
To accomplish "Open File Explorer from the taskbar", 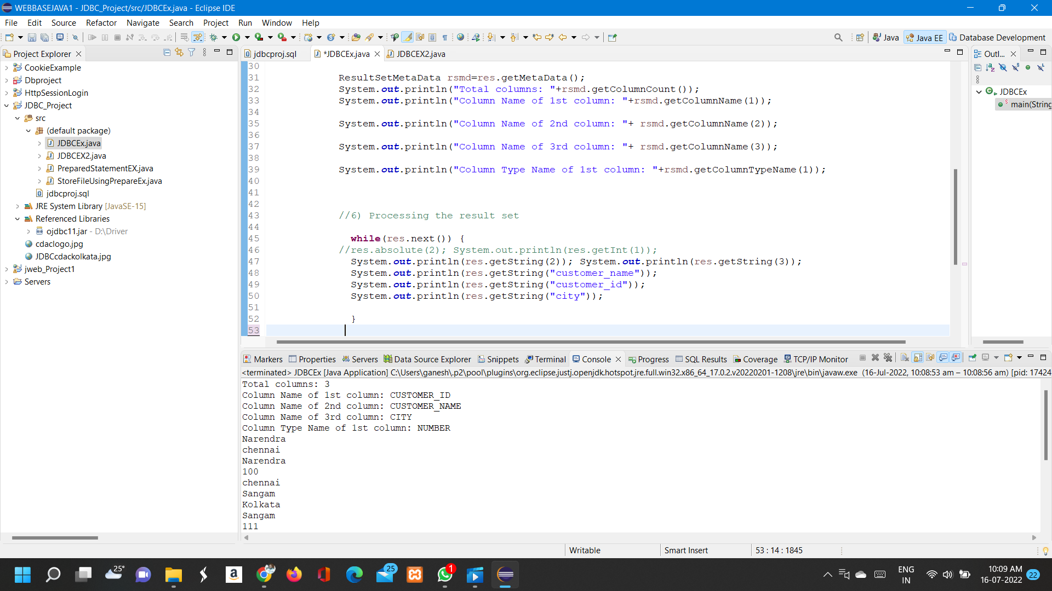I will coord(174,575).
